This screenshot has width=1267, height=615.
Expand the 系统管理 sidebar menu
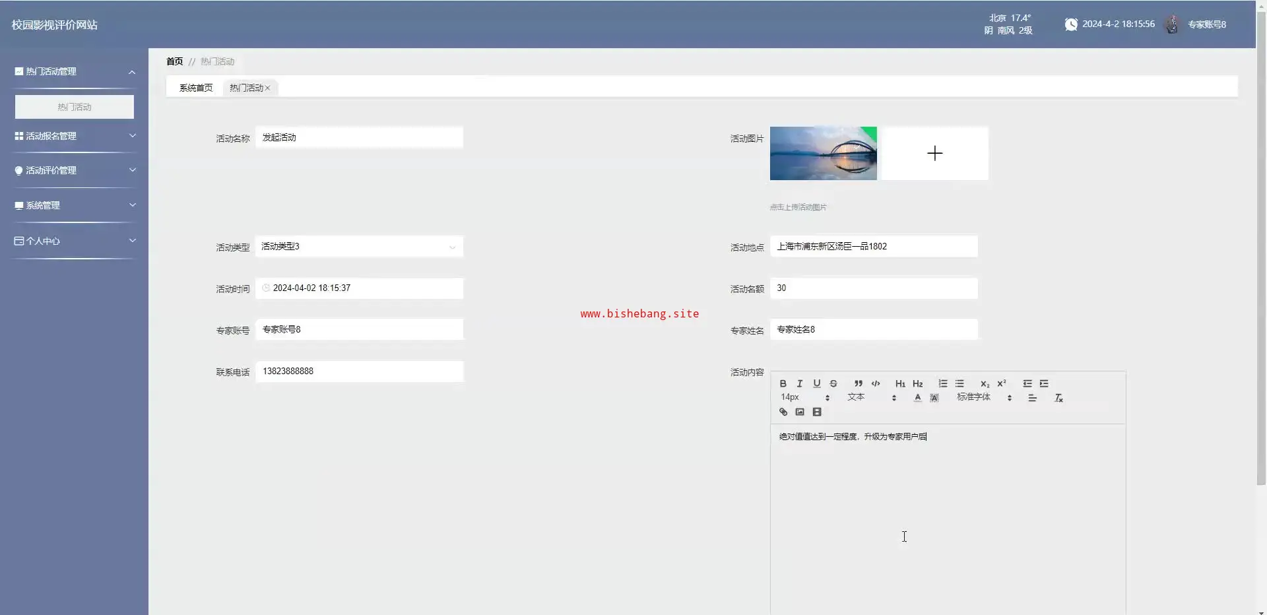click(x=74, y=205)
